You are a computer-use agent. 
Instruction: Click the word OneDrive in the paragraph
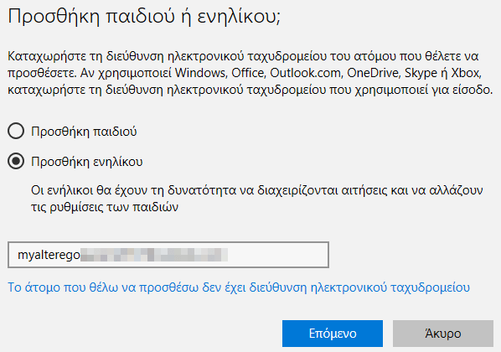(x=373, y=73)
